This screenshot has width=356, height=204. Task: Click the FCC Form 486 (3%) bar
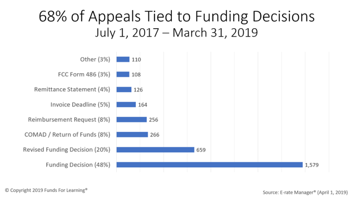123,74
